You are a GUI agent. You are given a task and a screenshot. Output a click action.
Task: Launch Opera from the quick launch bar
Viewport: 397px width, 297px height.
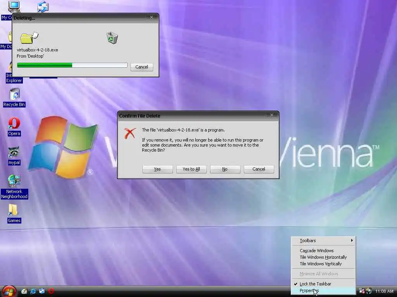pos(51,291)
